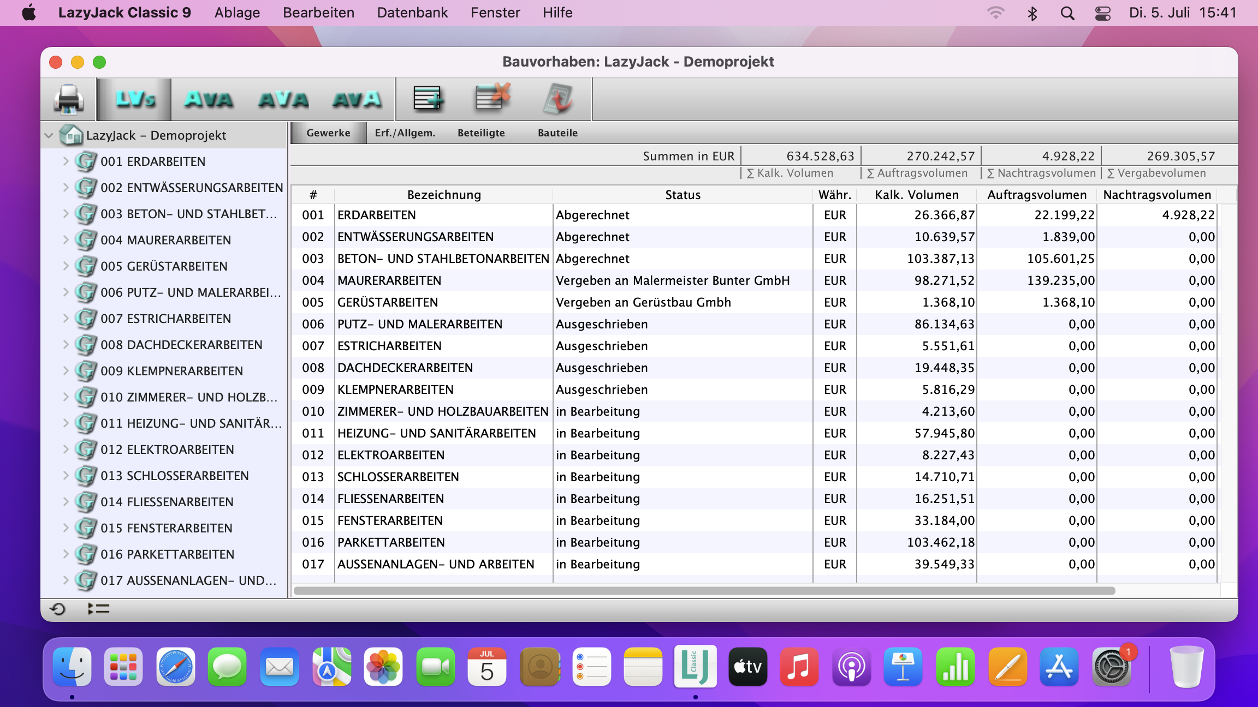Viewport: 1258px width, 707px height.
Task: Open Numbers from the Dock
Action: (956, 667)
